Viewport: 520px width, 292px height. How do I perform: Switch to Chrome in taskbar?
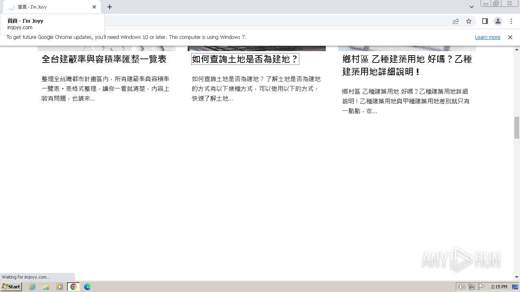click(x=74, y=287)
